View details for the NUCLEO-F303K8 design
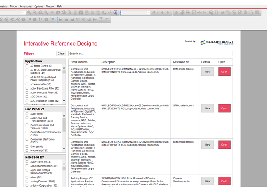This screenshot has width=267, height=187. 207,108
